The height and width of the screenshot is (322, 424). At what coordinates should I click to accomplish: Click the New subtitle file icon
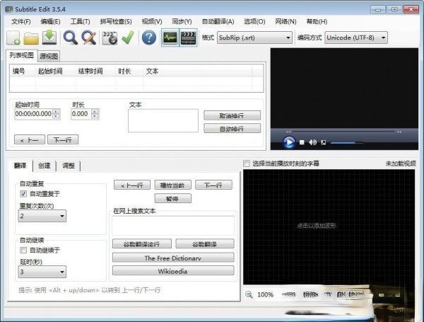tap(14, 38)
